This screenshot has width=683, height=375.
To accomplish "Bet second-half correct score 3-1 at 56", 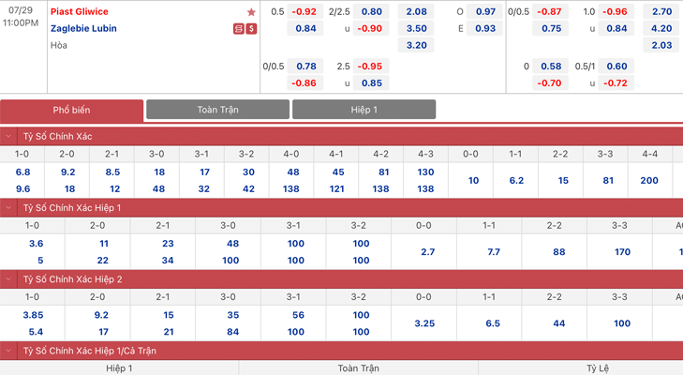I will [x=298, y=315].
